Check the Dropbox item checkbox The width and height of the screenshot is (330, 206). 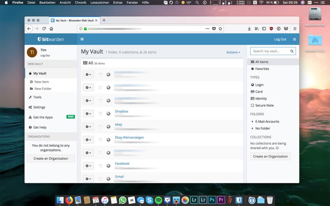tap(101, 114)
